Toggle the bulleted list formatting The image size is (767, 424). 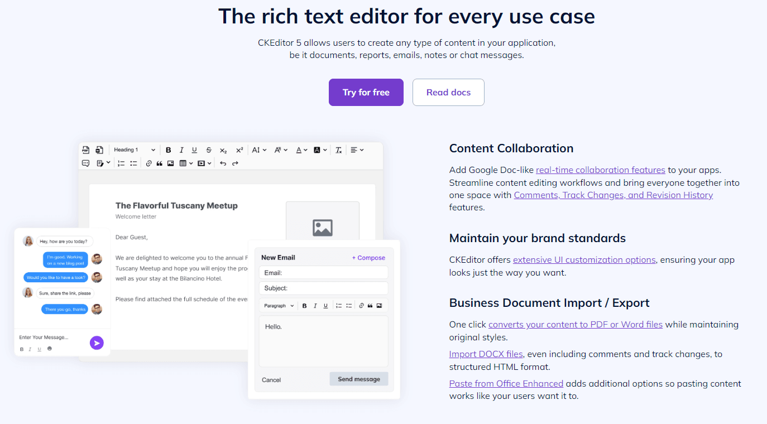coord(134,163)
